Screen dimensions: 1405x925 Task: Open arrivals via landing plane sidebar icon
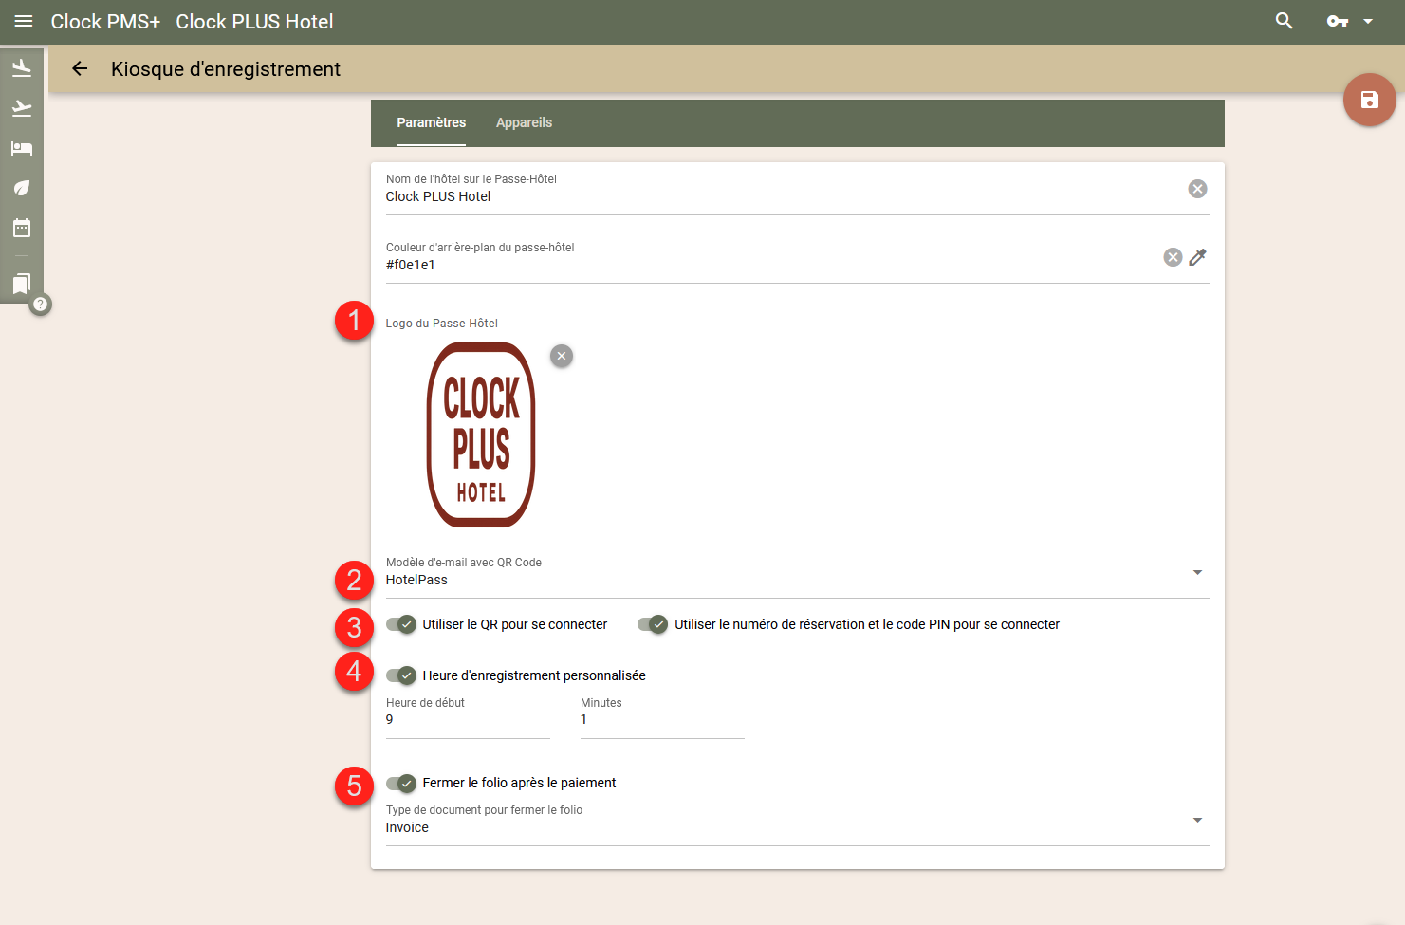point(22,67)
